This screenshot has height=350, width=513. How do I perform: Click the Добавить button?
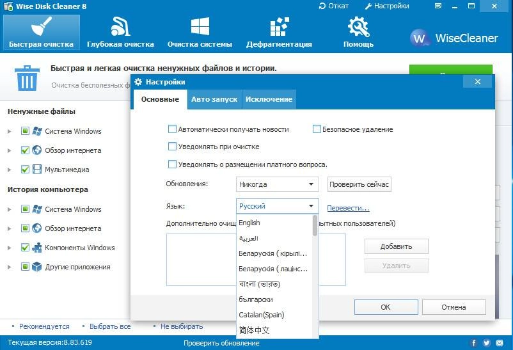point(396,246)
